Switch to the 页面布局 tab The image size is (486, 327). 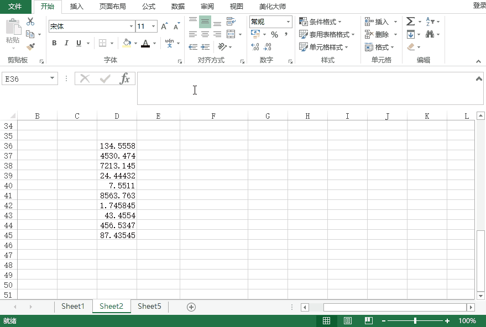tap(112, 7)
